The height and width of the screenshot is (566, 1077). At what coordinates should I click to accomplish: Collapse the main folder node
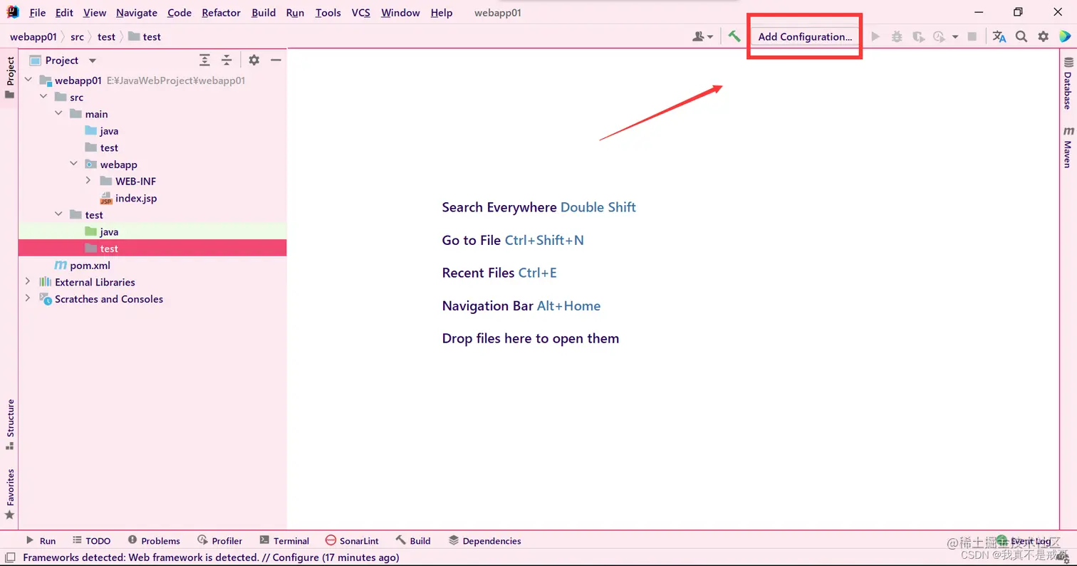click(x=58, y=114)
